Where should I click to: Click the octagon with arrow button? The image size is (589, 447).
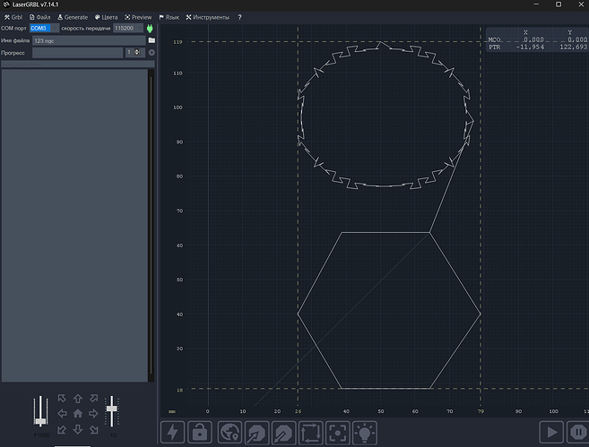256,433
